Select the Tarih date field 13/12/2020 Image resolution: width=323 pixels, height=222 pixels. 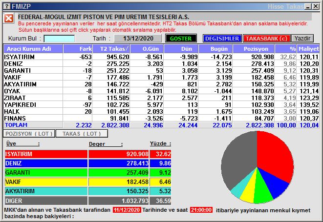click(138, 39)
